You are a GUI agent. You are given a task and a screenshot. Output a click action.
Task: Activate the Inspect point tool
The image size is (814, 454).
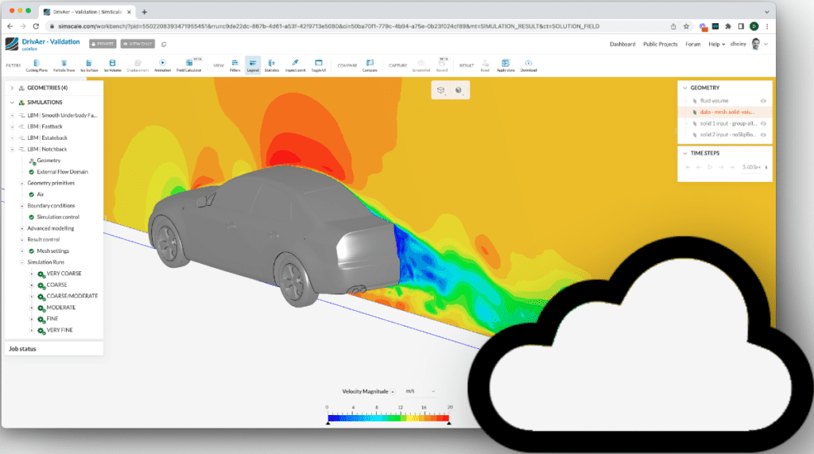click(x=295, y=65)
